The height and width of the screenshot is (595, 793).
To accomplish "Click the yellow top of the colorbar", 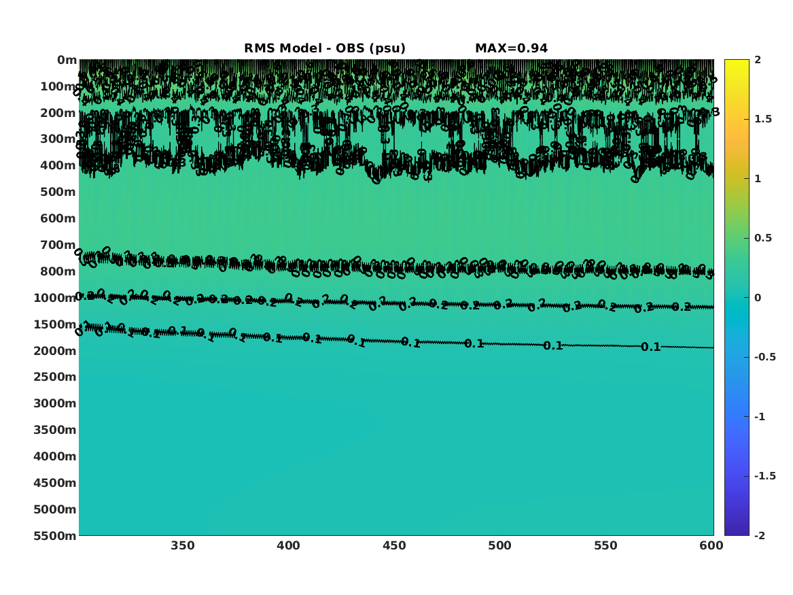I will [737, 65].
